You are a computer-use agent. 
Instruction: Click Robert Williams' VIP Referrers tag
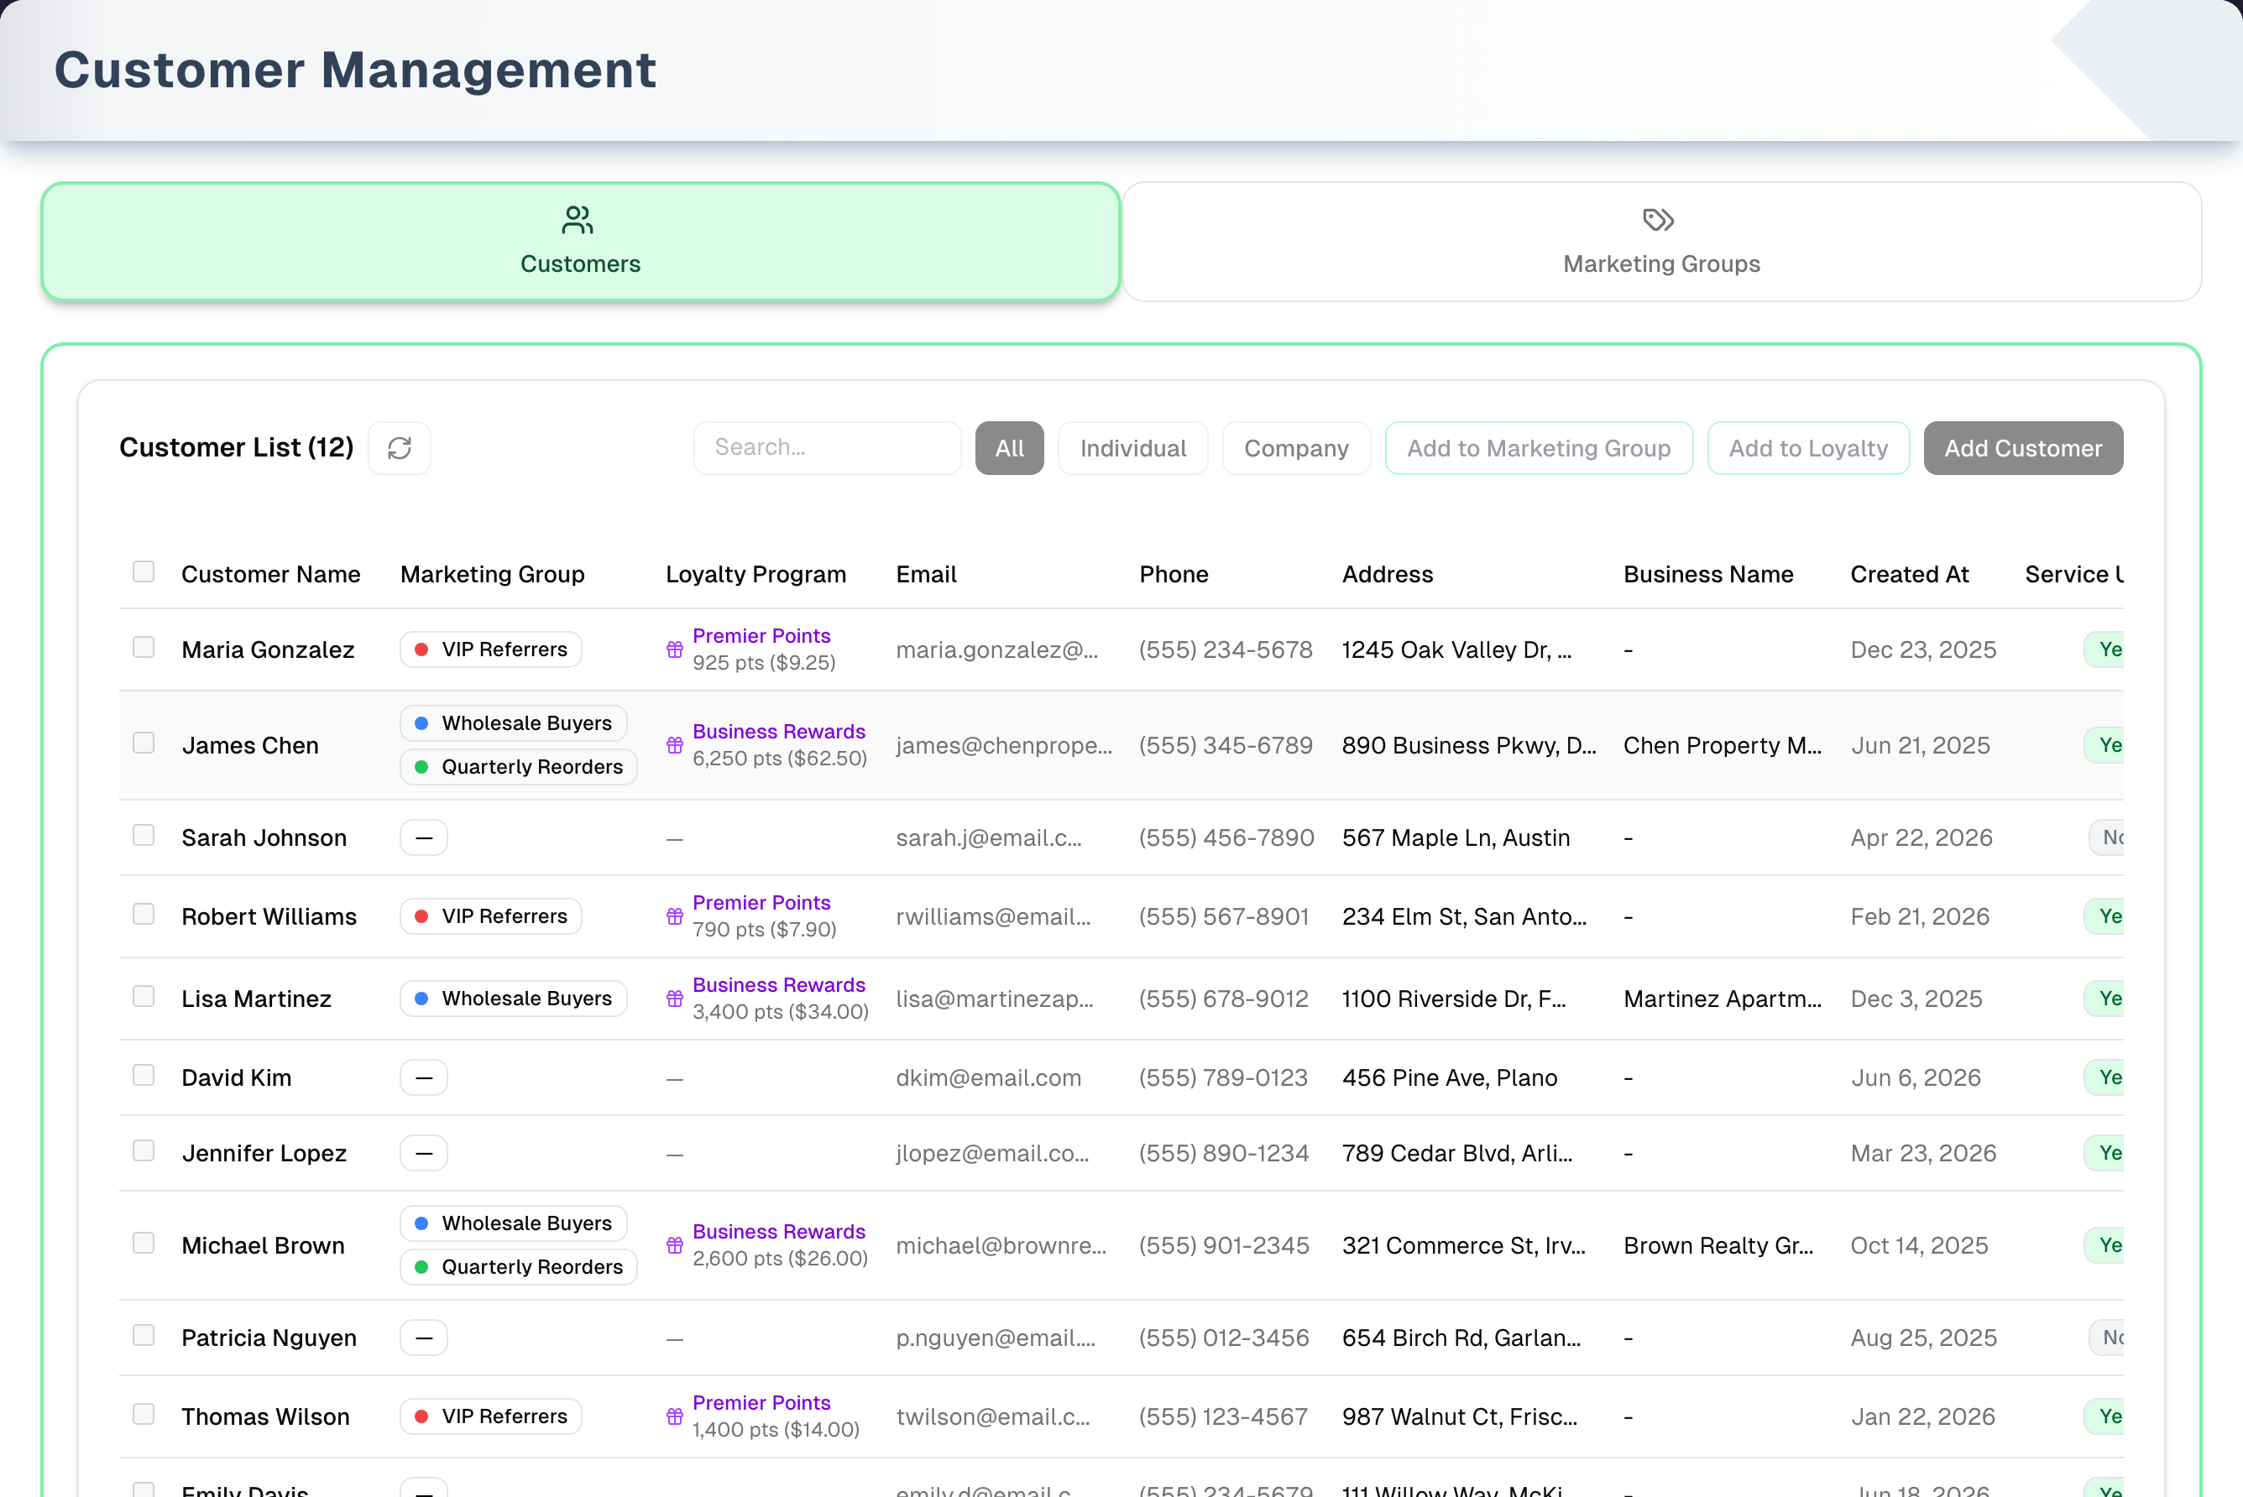pos(491,916)
